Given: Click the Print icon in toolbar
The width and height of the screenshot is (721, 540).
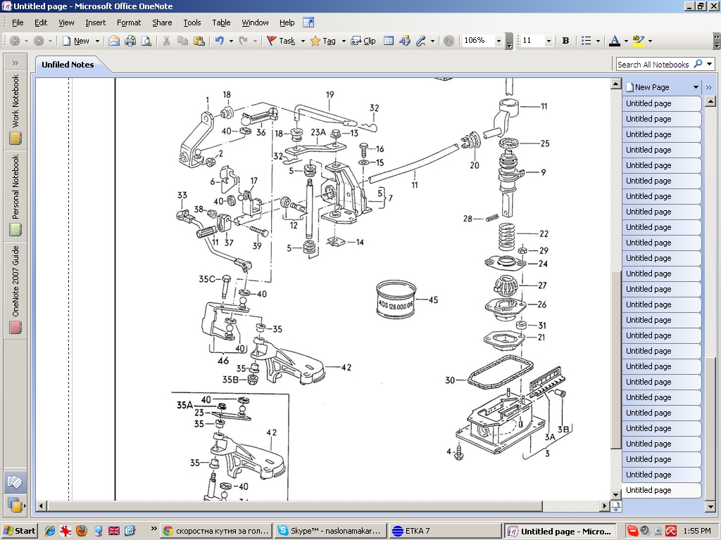Looking at the screenshot, I should [x=130, y=41].
